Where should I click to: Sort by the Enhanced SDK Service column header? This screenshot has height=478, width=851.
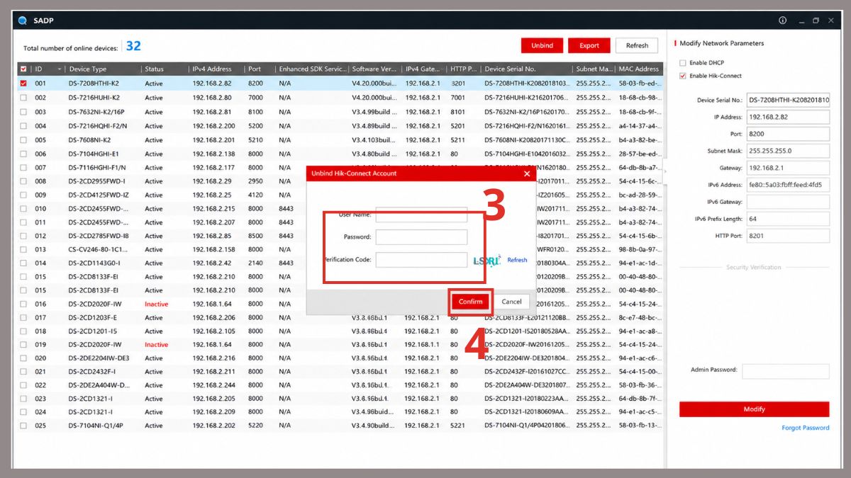point(313,69)
